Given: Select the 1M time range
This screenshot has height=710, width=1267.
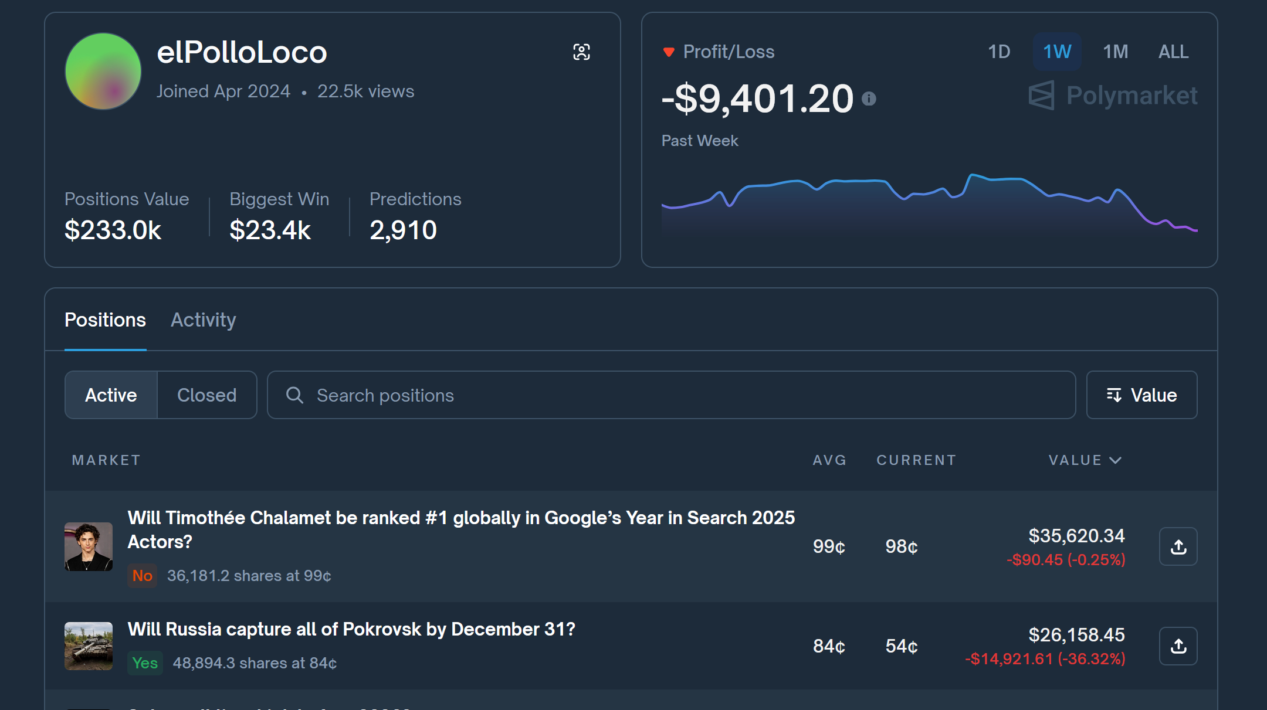Looking at the screenshot, I should (x=1115, y=52).
